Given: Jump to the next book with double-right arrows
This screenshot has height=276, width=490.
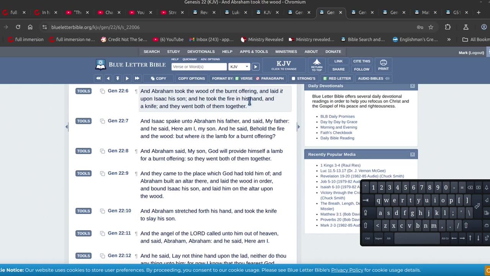Looking at the screenshot, I should 137,78.
